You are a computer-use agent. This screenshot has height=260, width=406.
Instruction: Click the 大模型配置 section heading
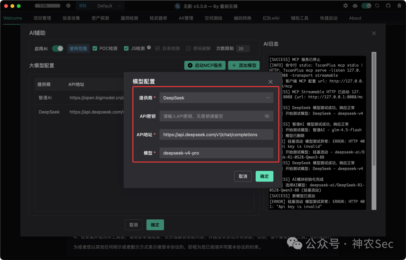42,65
